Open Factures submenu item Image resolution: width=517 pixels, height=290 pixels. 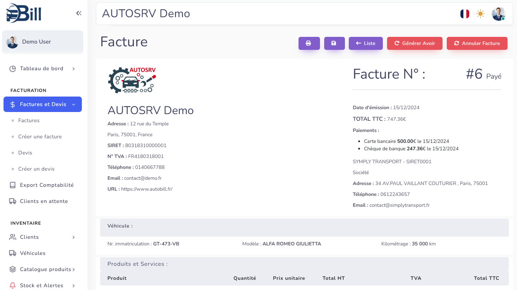tap(29, 120)
